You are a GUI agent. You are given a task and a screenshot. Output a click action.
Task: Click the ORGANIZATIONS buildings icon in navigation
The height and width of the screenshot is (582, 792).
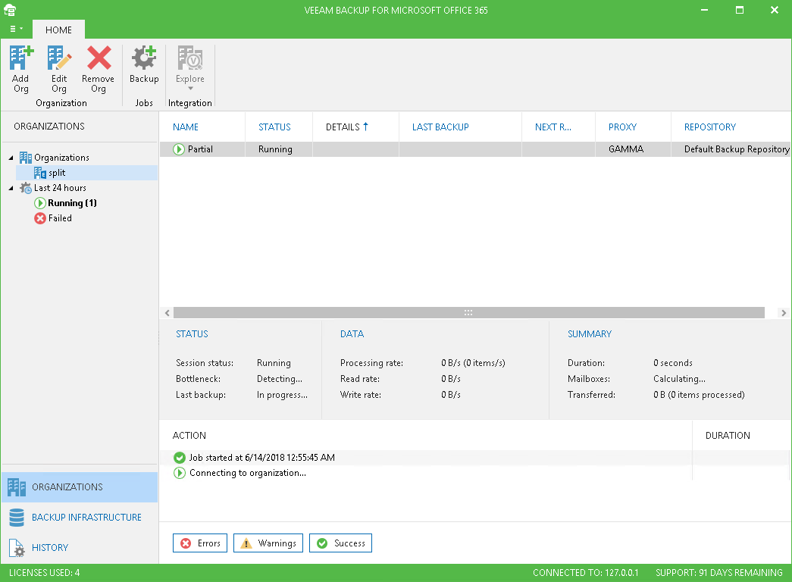pyautogui.click(x=17, y=487)
